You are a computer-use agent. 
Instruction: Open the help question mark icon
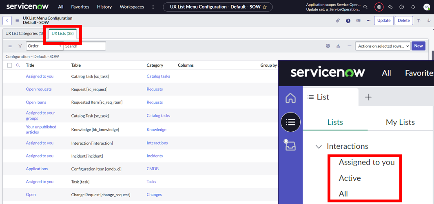pos(402,7)
